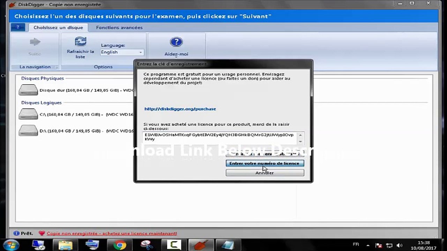Click the Rafraichir la liste refresh icon
This screenshot has width=447, height=251.
(x=80, y=42)
